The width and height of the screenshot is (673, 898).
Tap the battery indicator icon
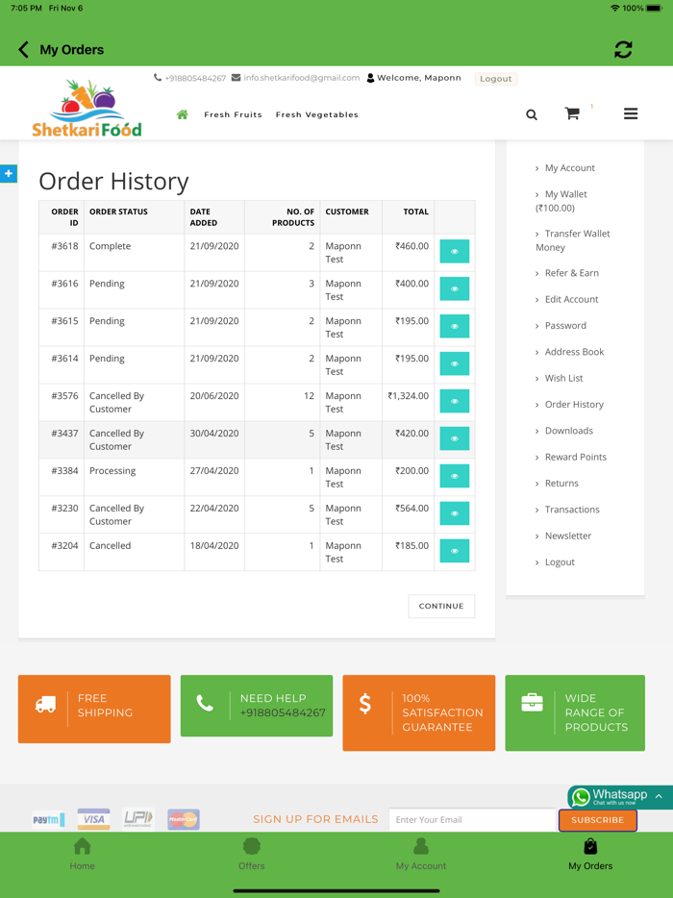coord(655,8)
